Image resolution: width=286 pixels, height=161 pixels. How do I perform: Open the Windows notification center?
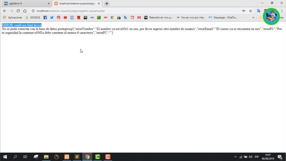pos(280,157)
